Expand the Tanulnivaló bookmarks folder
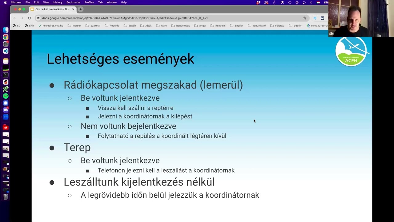 click(256, 26)
